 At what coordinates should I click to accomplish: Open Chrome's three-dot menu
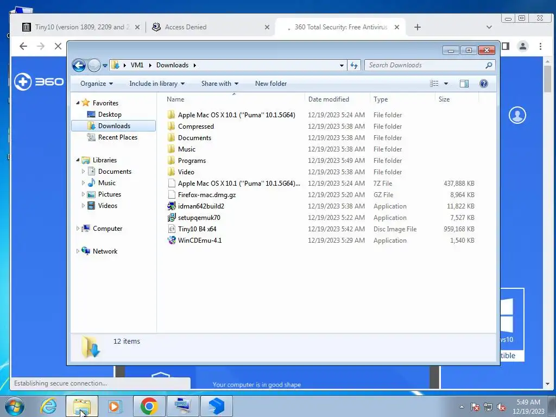(540, 46)
